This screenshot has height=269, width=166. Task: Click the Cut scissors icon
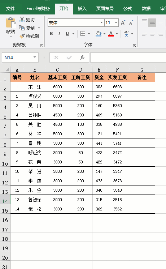point(22,20)
